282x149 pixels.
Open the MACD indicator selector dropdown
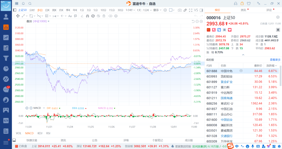[x=44, y=108]
